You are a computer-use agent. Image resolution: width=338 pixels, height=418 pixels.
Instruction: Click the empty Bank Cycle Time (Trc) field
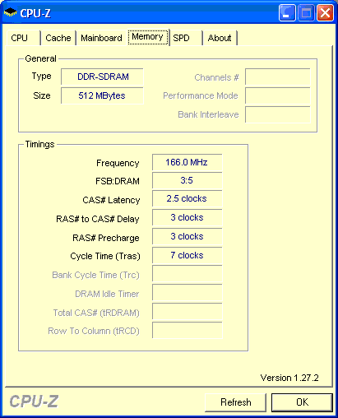[187, 274]
